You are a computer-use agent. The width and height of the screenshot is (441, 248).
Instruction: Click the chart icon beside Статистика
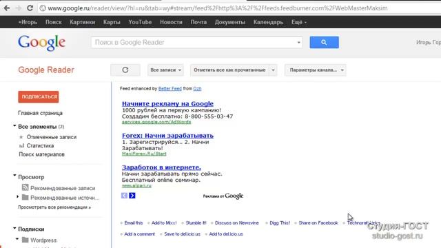[21, 145]
